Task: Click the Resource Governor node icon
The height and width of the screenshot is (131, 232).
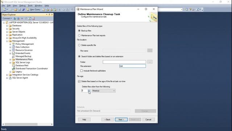Action: tap(13, 50)
